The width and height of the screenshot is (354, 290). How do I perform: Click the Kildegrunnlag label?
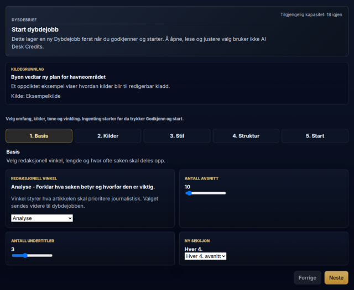[28, 69]
